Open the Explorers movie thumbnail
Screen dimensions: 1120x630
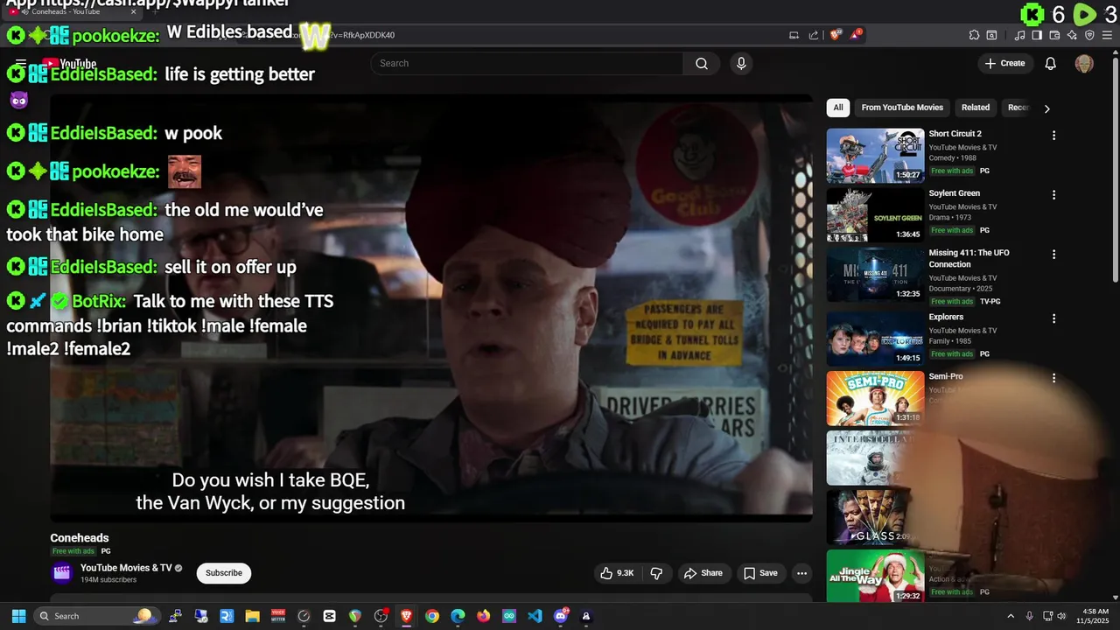pyautogui.click(x=875, y=339)
